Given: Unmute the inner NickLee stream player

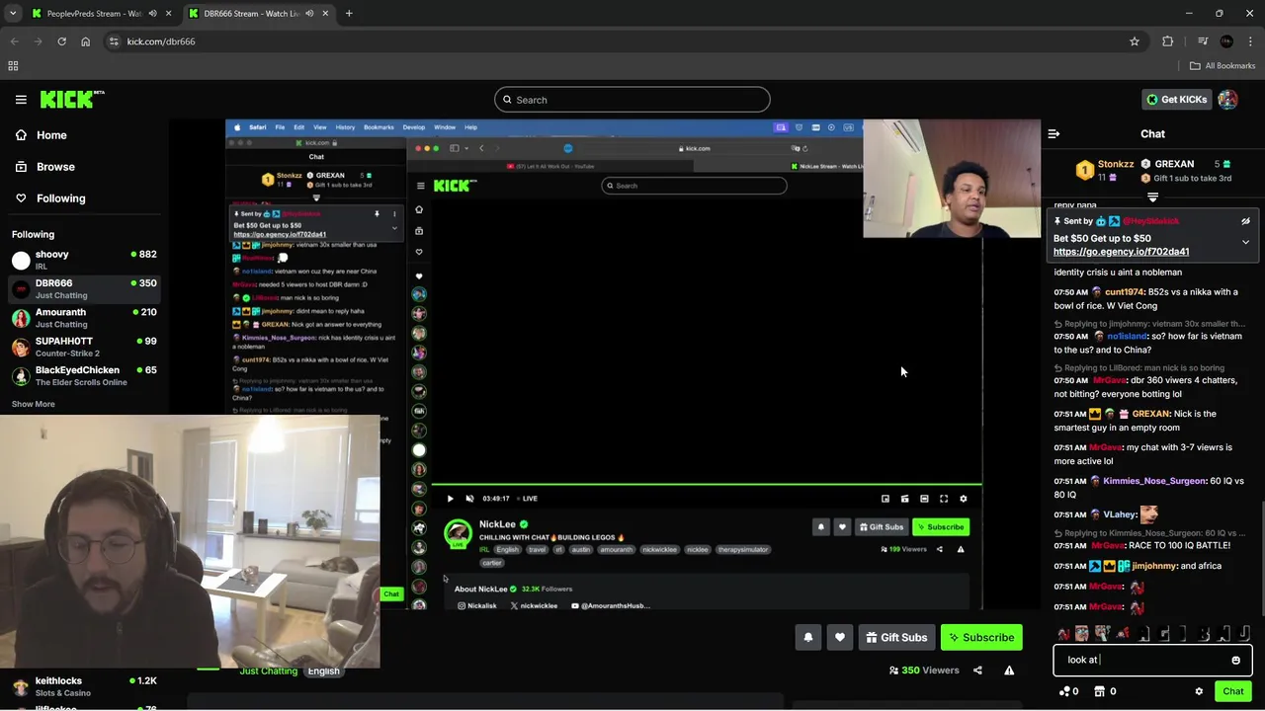Looking at the screenshot, I should click(469, 499).
